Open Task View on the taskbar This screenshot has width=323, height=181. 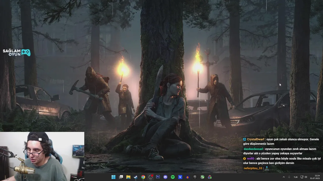121,177
